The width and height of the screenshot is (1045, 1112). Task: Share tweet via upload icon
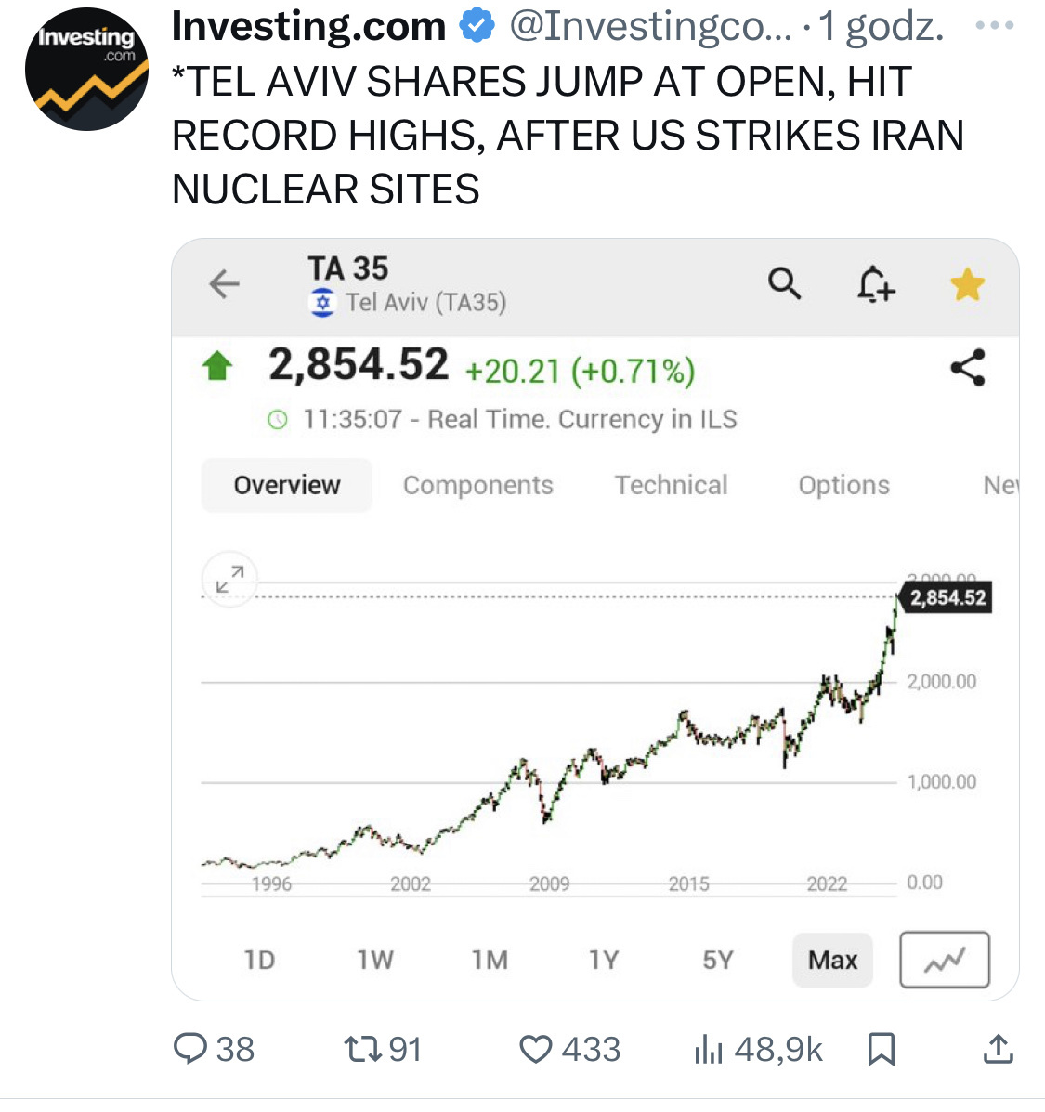pos(998,1049)
